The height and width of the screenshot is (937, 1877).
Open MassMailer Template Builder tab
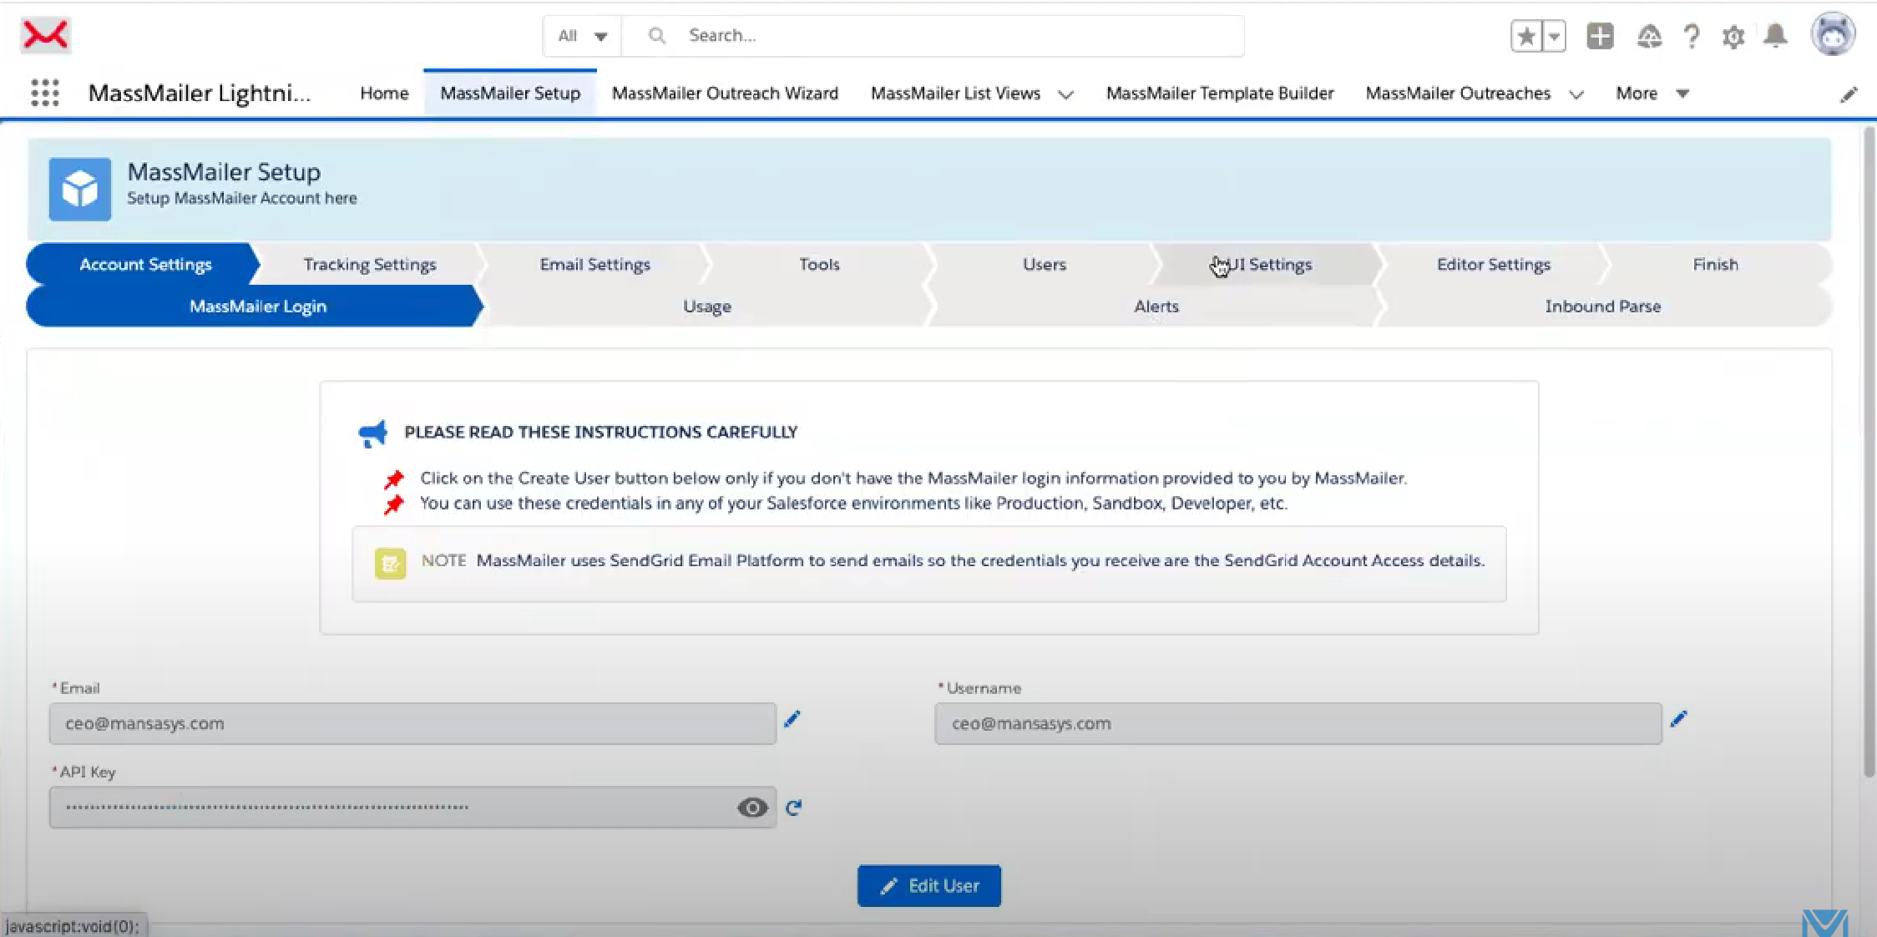1220,94
